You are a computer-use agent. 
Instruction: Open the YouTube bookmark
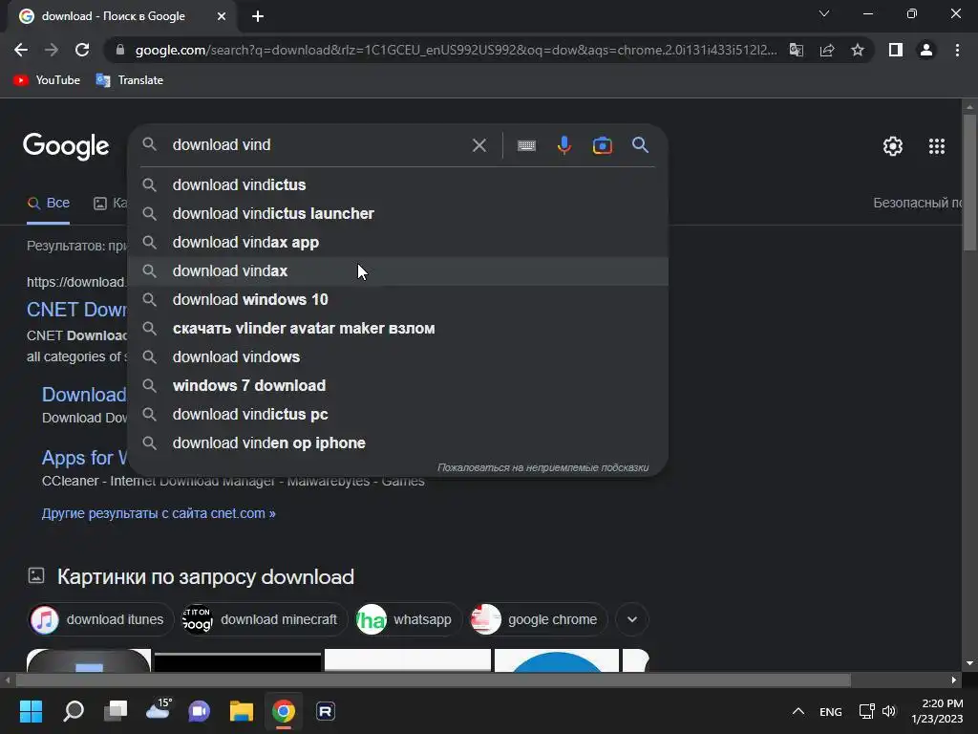point(47,80)
